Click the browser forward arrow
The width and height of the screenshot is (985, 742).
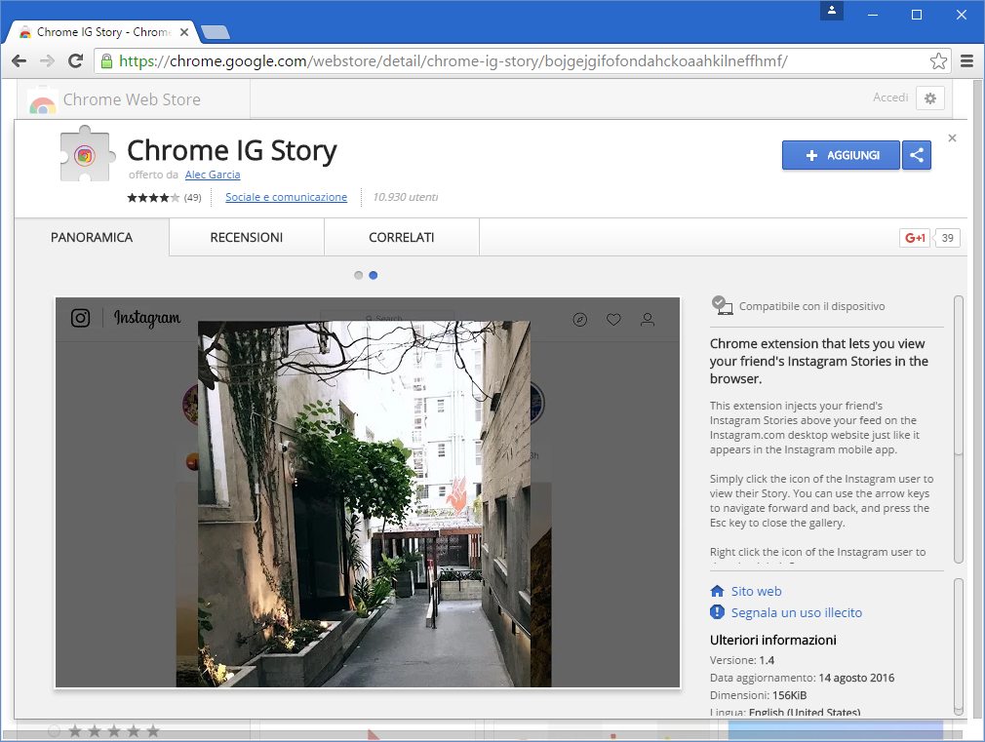47,61
